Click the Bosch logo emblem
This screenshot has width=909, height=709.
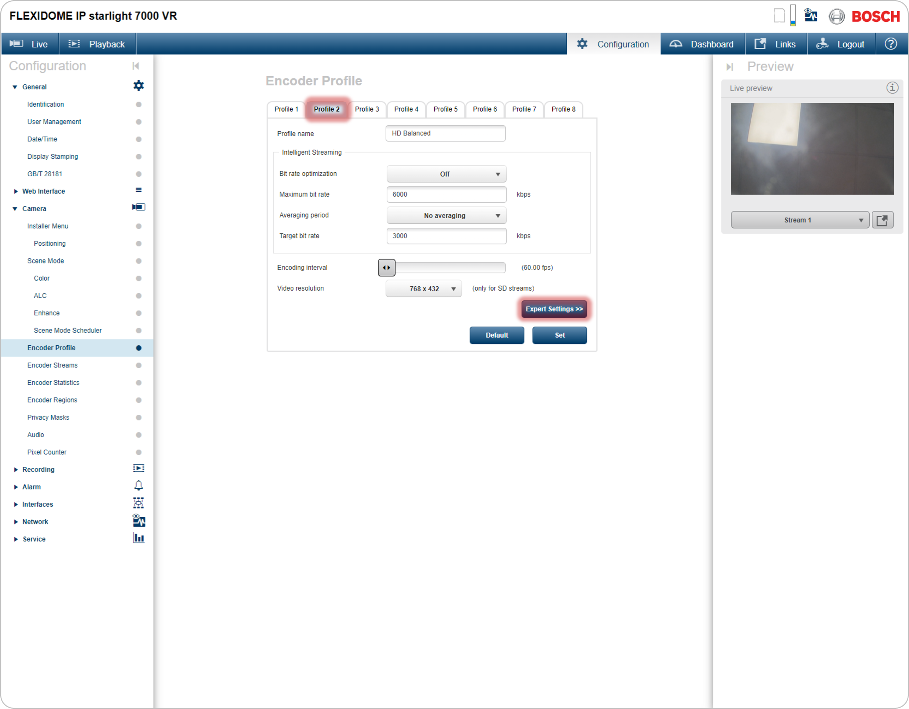coord(837,17)
